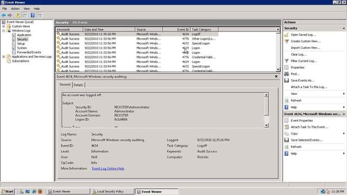347x195 pixels.
Task: Collapse the Event 4634 actions section
Action: pyautogui.click(x=344, y=114)
